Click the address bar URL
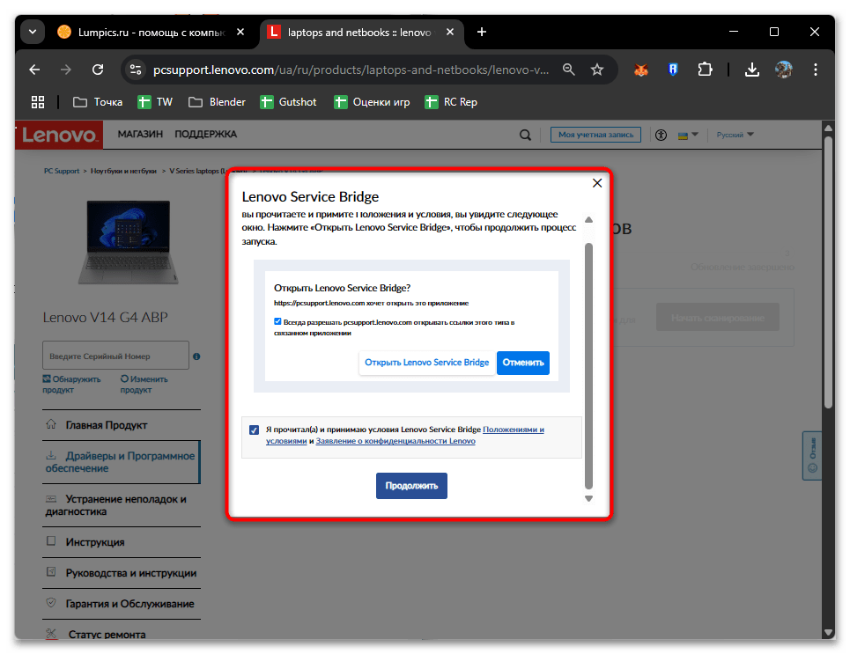Image resolution: width=850 pixels, height=654 pixels. point(351,70)
